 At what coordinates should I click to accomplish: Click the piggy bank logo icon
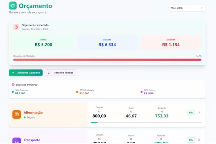click(13, 6)
